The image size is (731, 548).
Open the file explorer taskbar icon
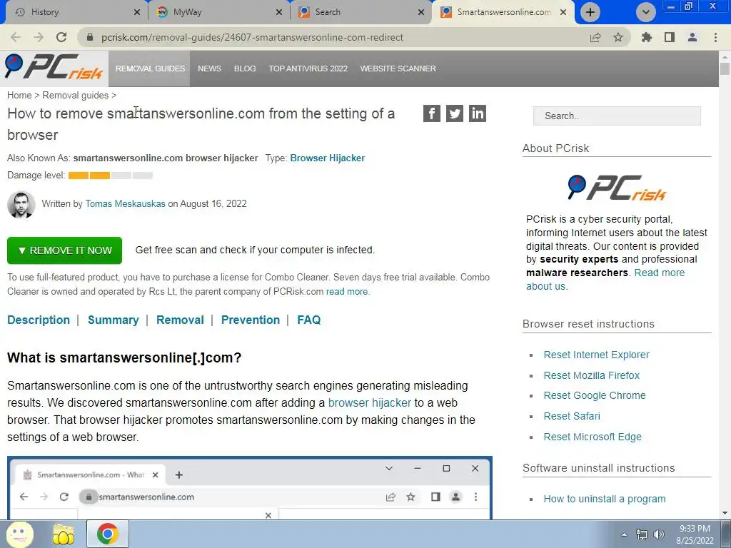(64, 534)
